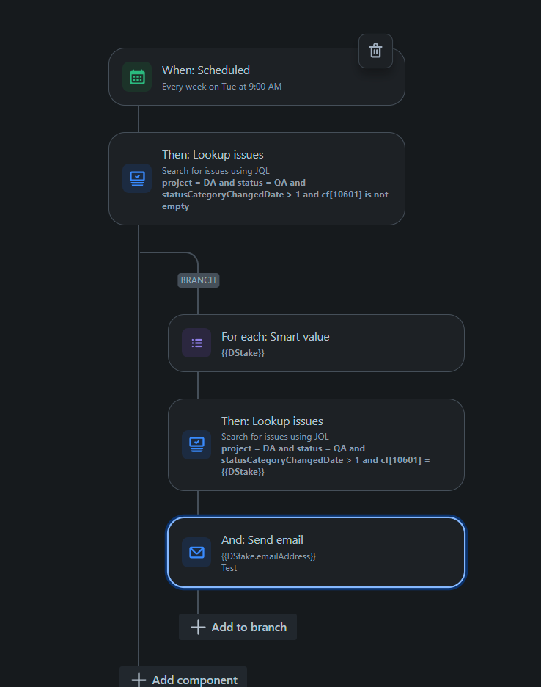Screen dimensions: 541x687
Task: Click the {{DStake.emailAddress}} recipient text
Action: pyautogui.click(x=268, y=556)
